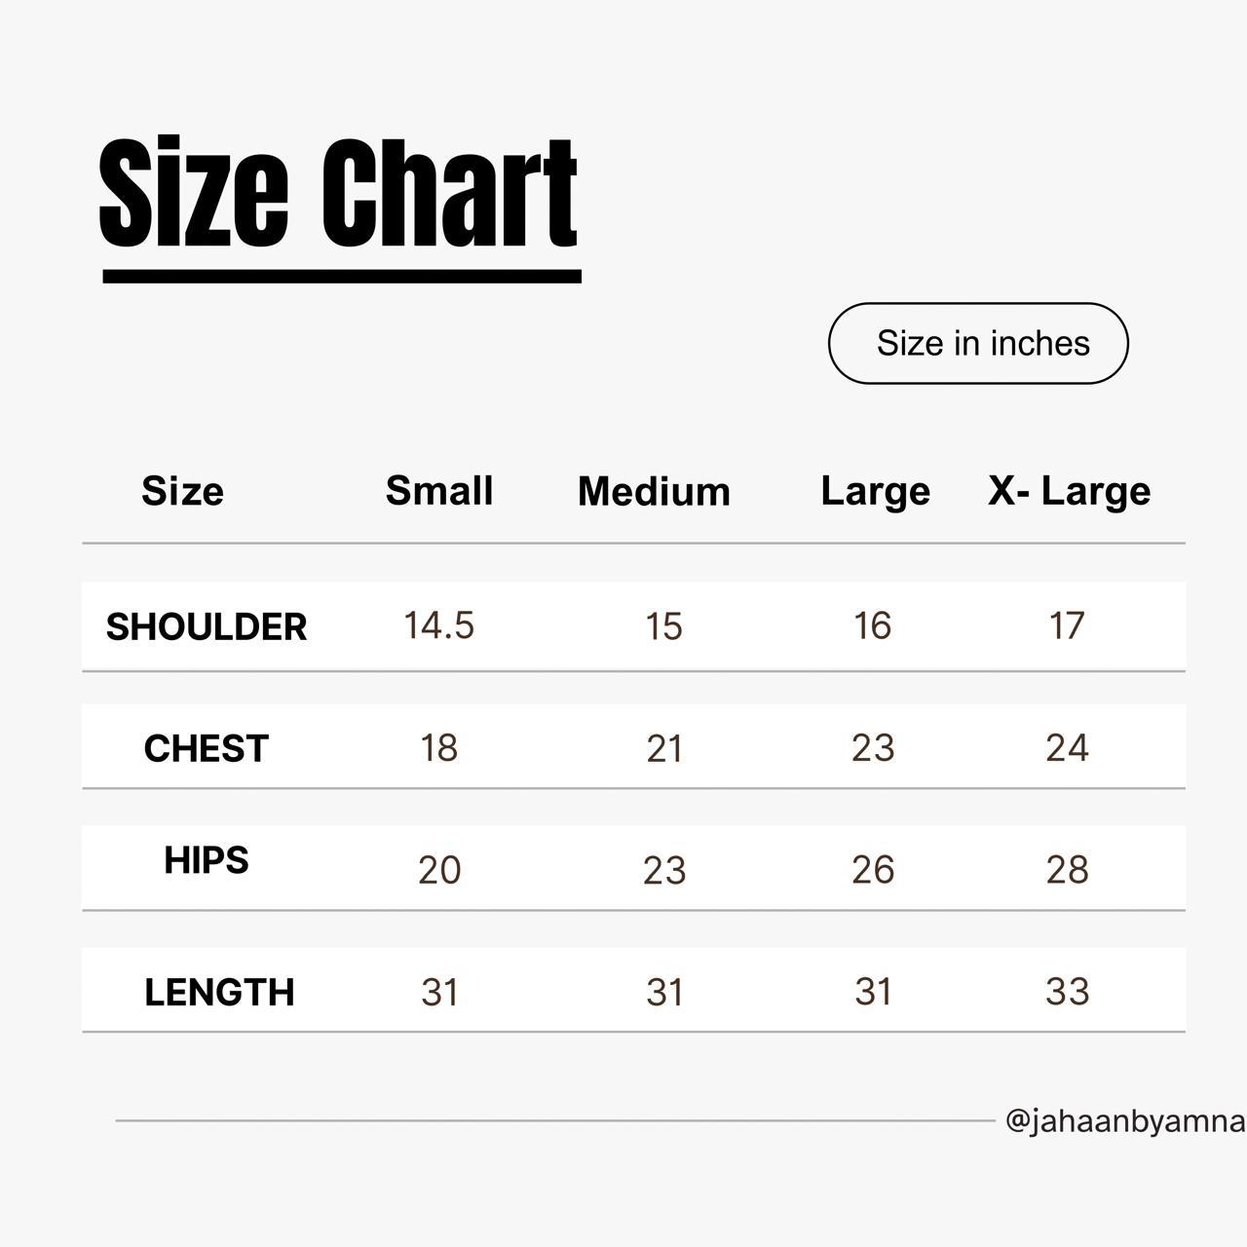
Task: Select the X- Large column header
Action: (1069, 492)
